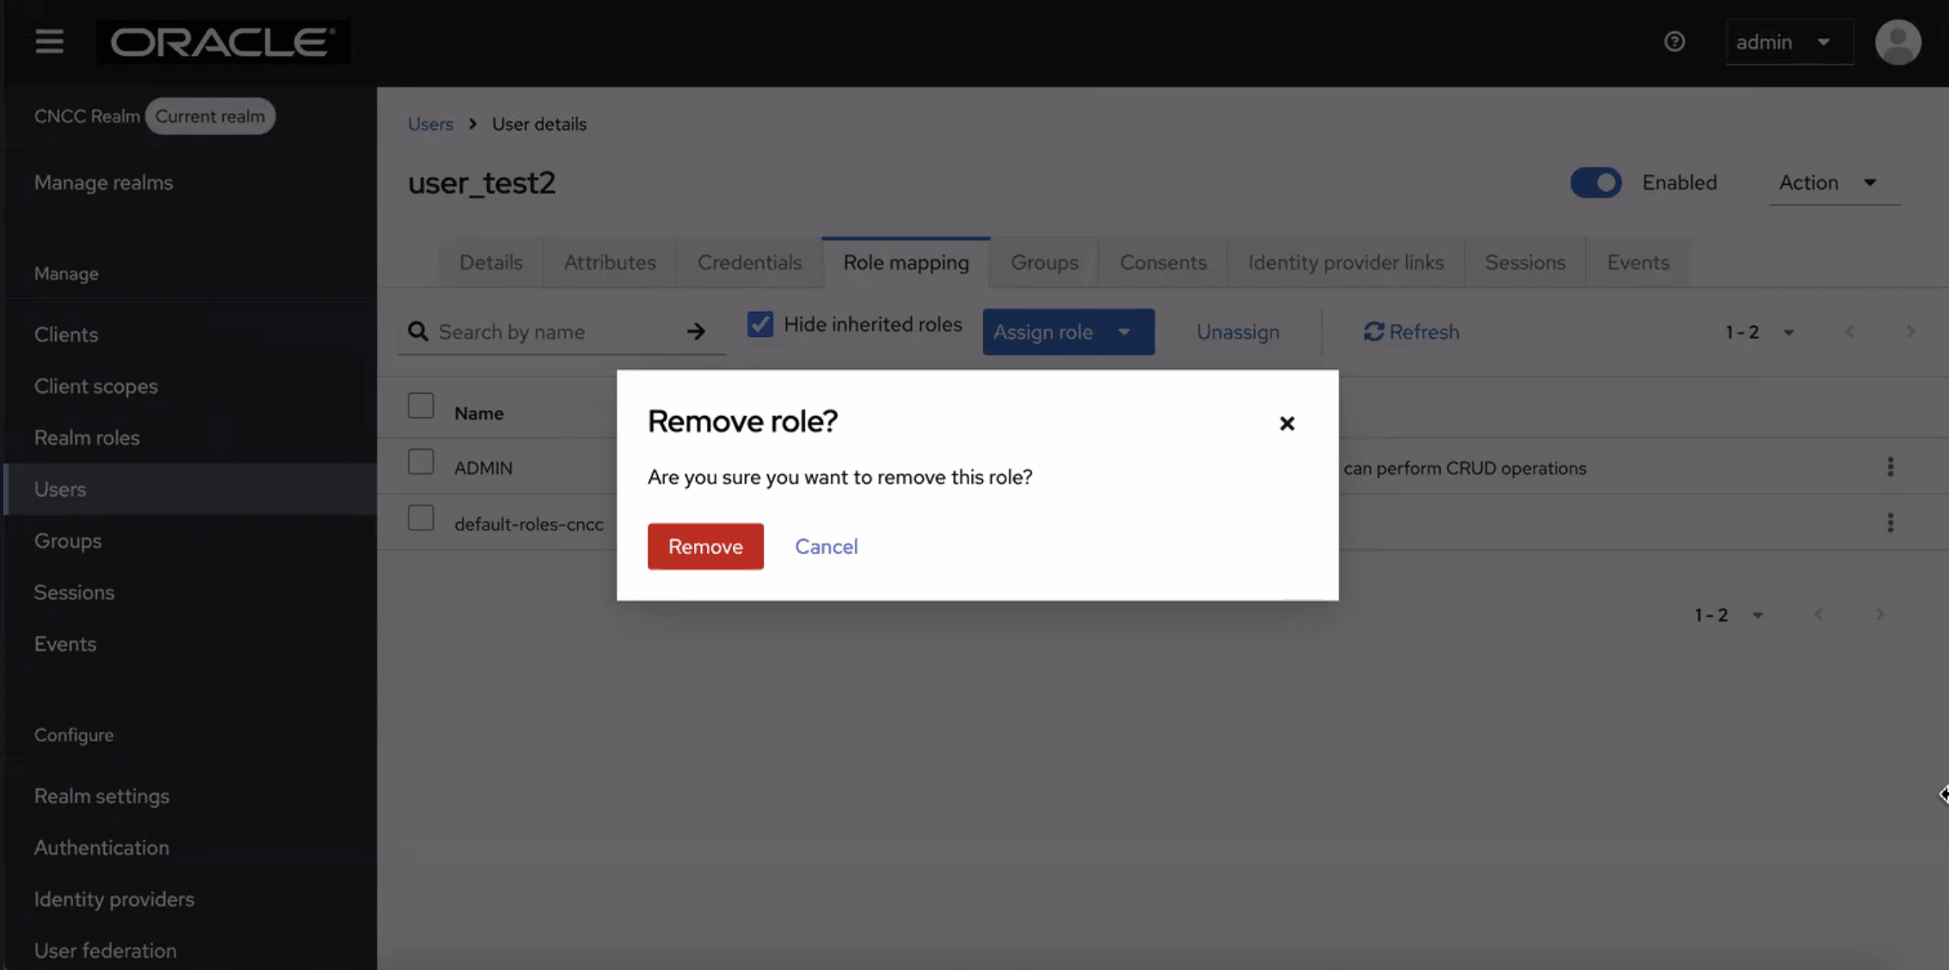
Task: Click the ADMIN role name
Action: pyautogui.click(x=483, y=468)
